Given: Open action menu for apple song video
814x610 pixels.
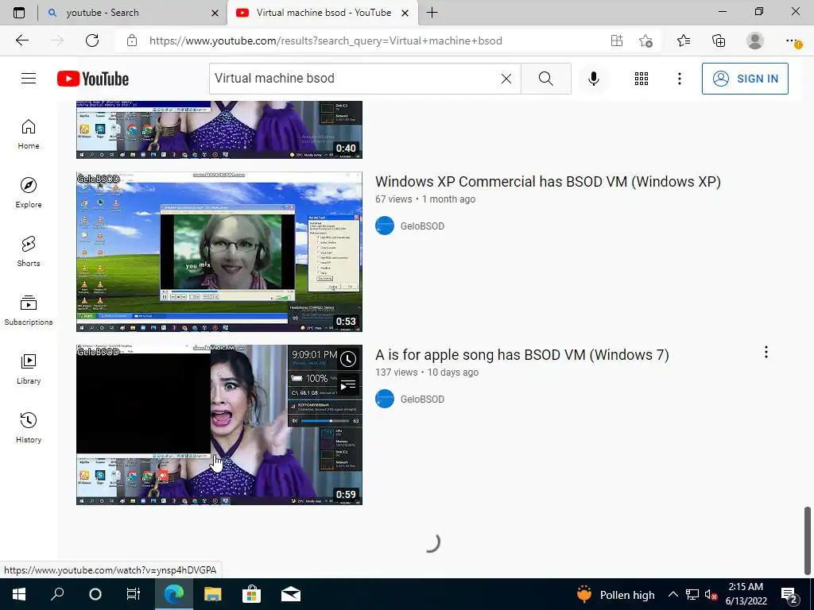Looking at the screenshot, I should coord(766,352).
